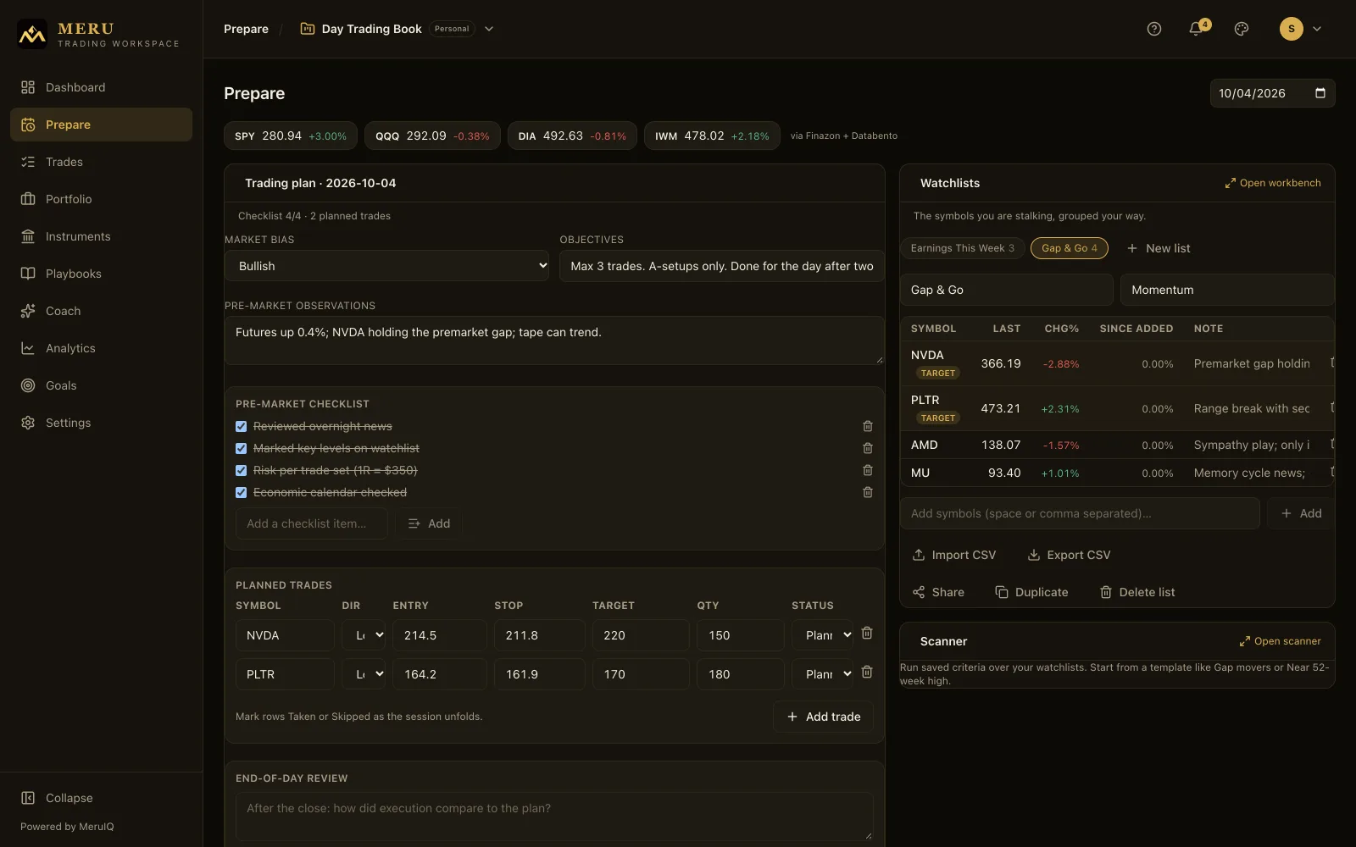Uncheck 'Reviewed overnight news'
This screenshot has height=847, width=1356.
click(x=242, y=426)
